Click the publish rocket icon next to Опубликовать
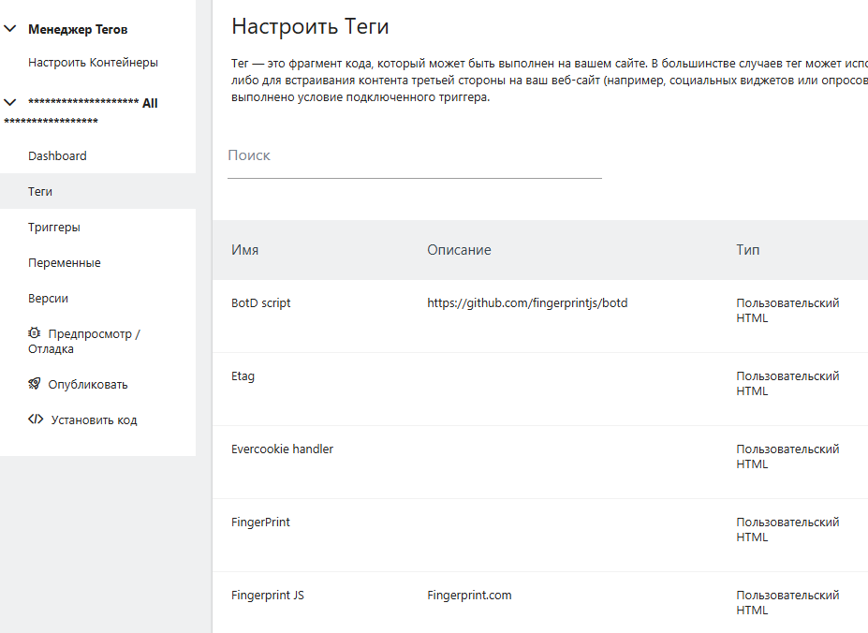868x633 pixels. click(x=32, y=383)
